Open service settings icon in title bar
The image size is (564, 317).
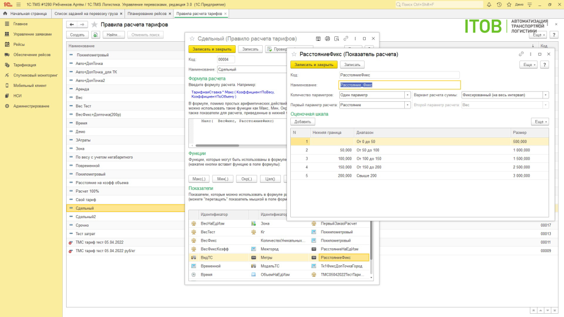click(529, 4)
